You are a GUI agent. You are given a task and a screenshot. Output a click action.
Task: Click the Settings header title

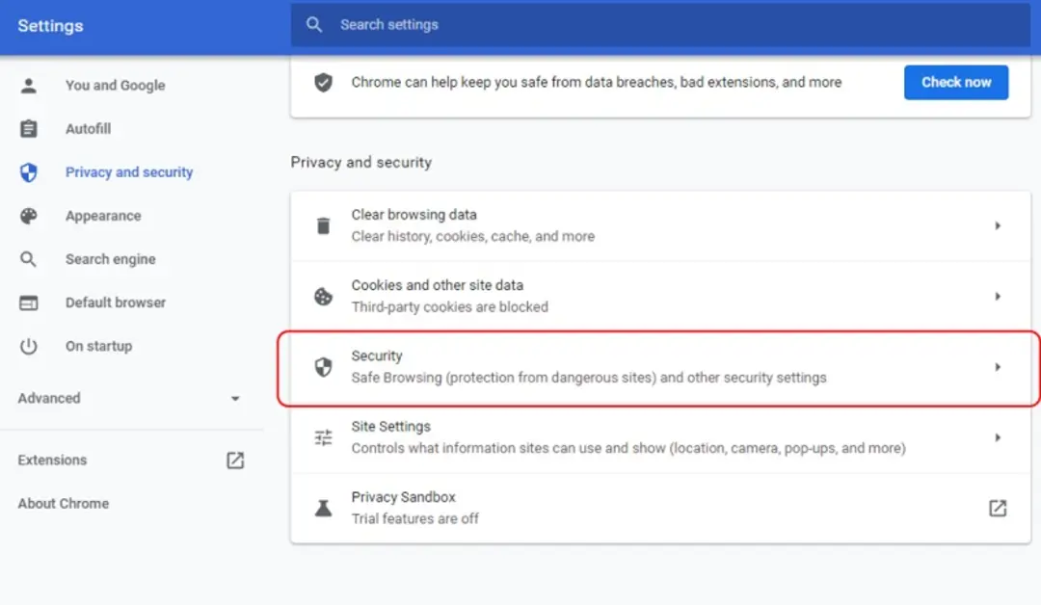tap(50, 26)
